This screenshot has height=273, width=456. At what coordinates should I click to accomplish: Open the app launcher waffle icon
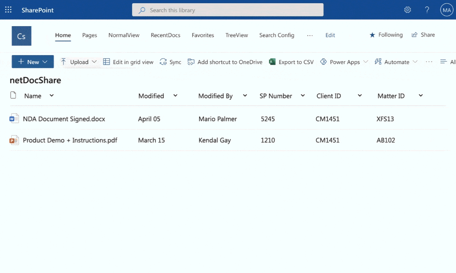(x=8, y=10)
